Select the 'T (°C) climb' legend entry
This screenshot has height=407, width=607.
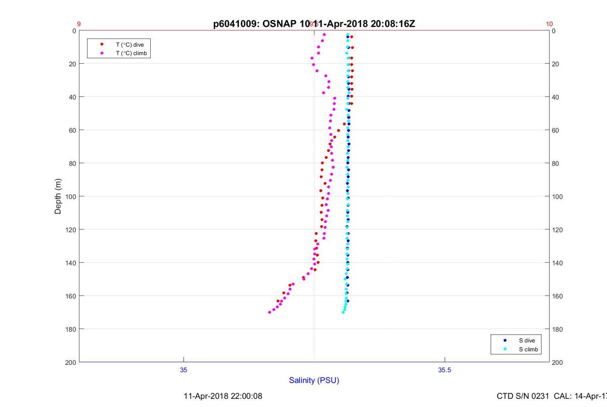(x=131, y=53)
